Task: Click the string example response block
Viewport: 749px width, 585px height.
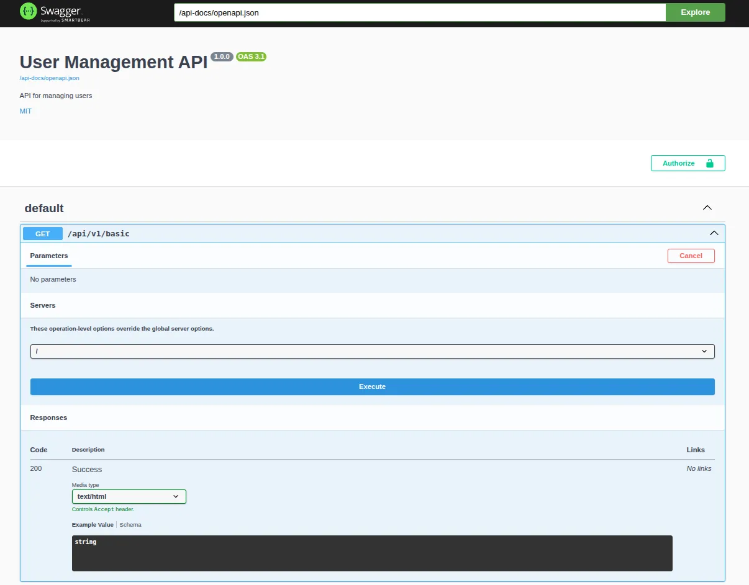Action: [x=372, y=553]
